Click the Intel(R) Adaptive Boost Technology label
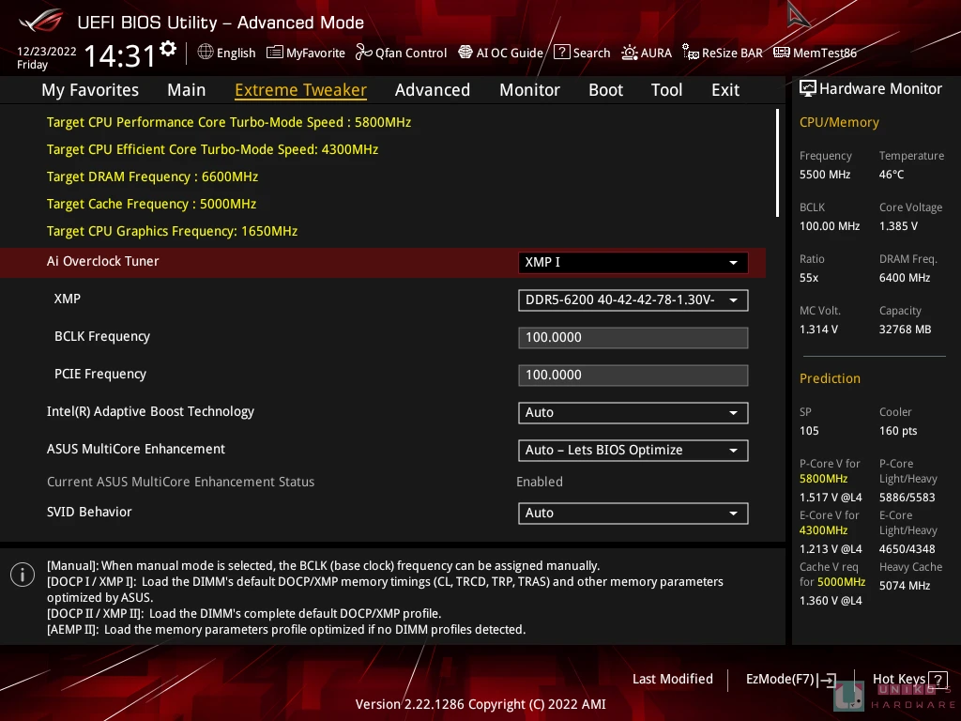The image size is (961, 721). [x=150, y=411]
